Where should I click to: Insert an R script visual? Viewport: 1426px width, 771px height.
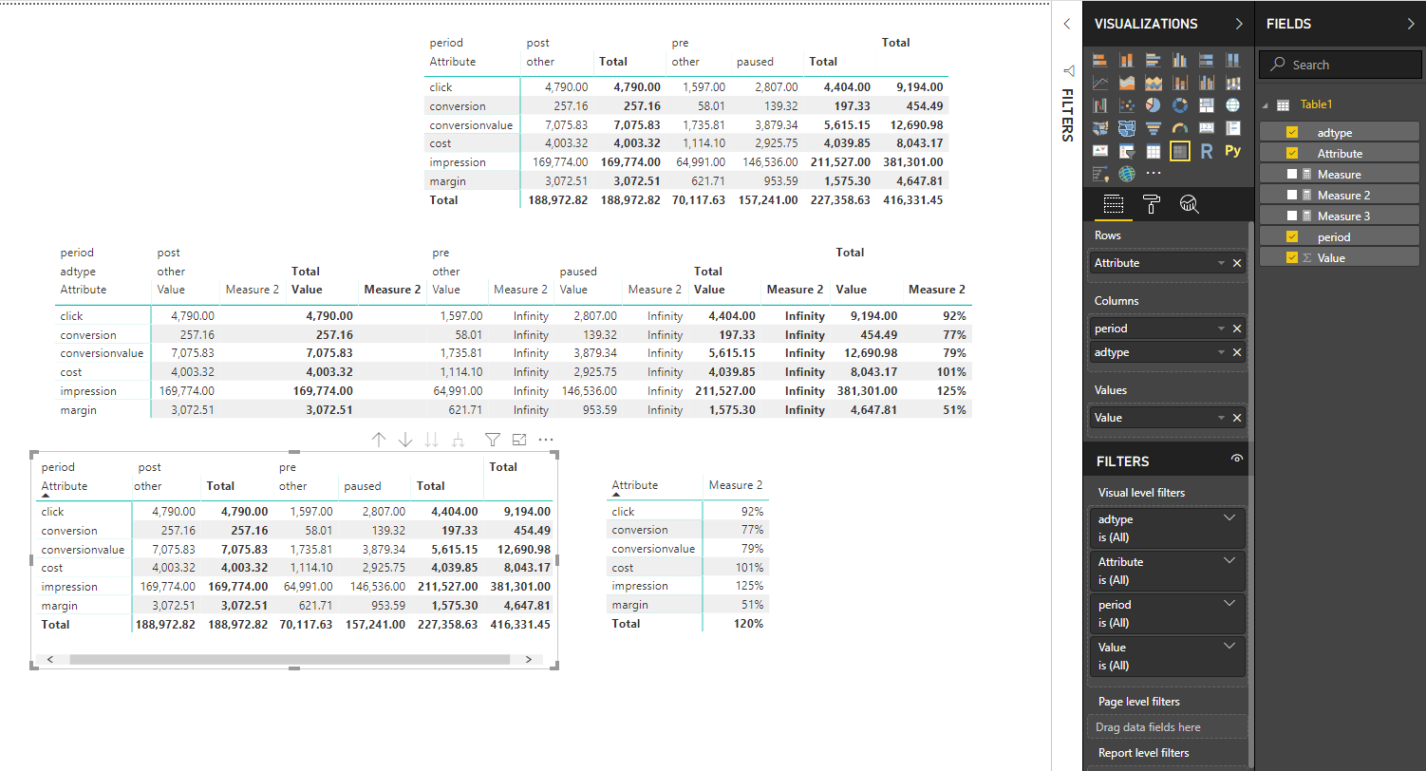coord(1207,151)
